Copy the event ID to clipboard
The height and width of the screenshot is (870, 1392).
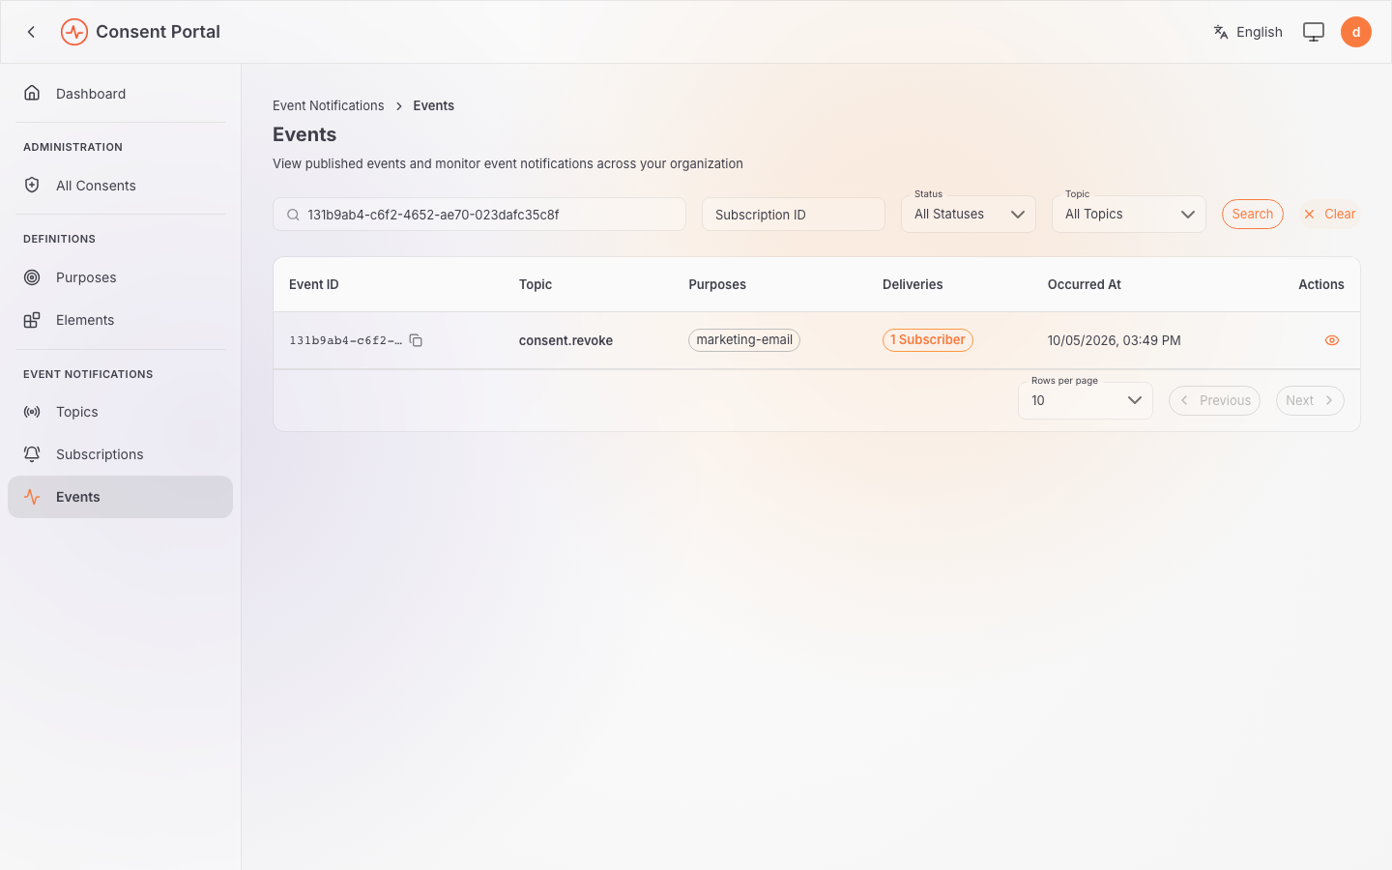pyautogui.click(x=416, y=340)
